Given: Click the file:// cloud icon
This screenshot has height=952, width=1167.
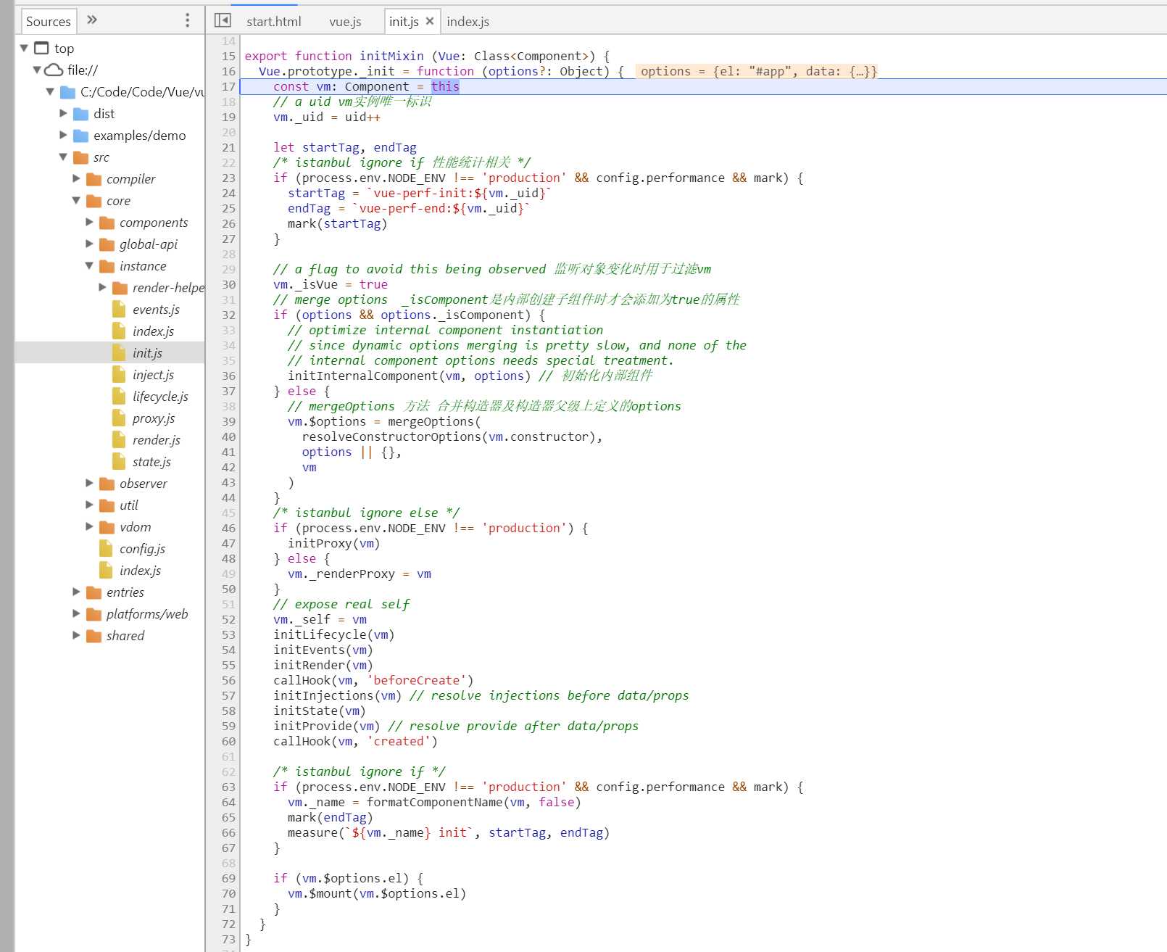Looking at the screenshot, I should (x=54, y=70).
